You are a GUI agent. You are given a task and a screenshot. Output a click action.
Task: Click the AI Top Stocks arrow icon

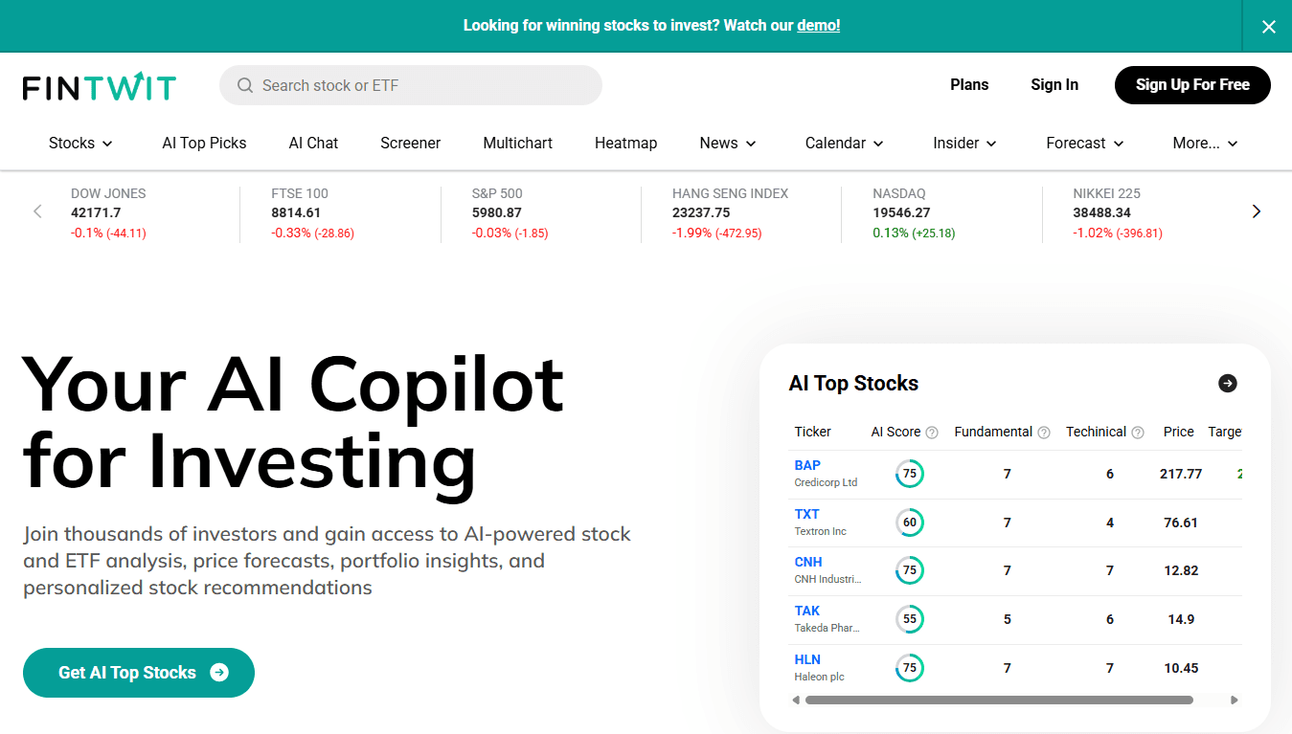1227,383
